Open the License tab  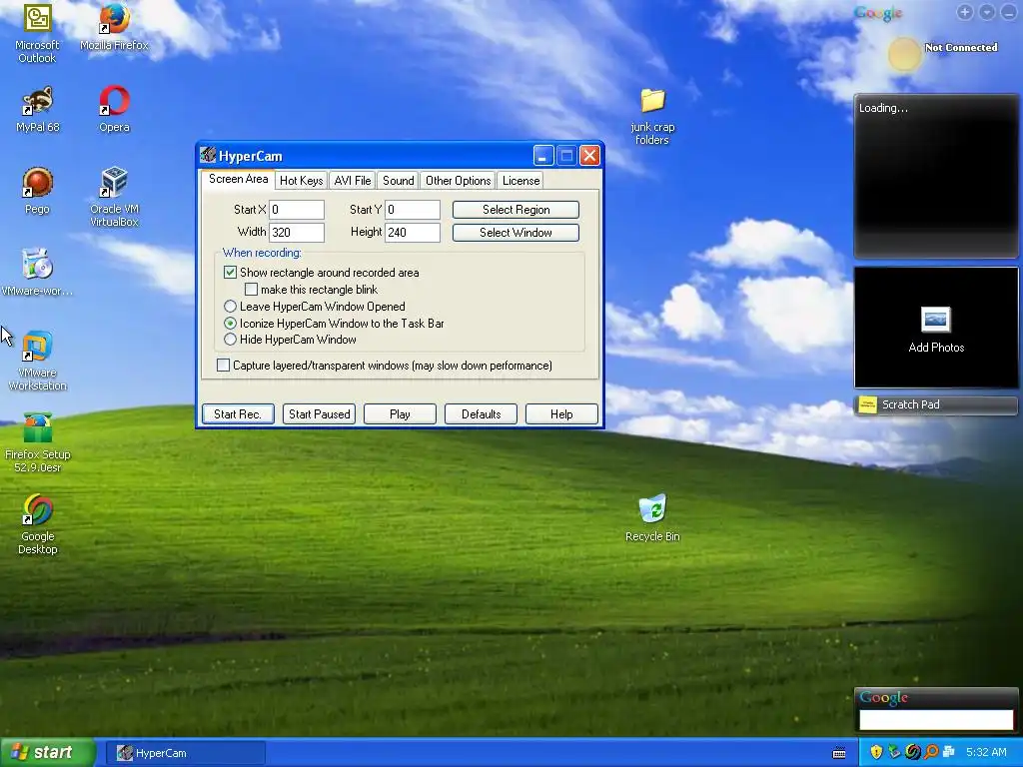520,181
